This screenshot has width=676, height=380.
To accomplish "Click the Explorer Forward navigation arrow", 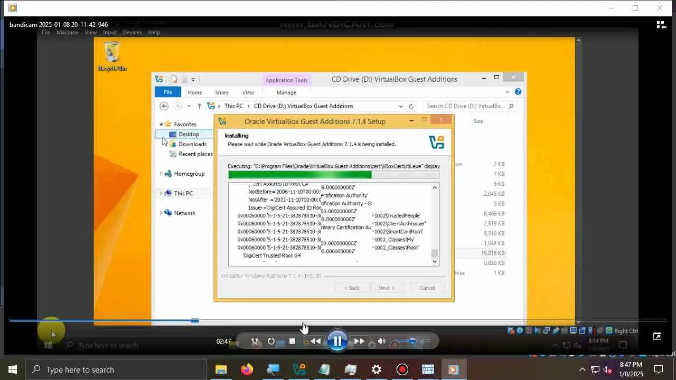I will coord(177,106).
